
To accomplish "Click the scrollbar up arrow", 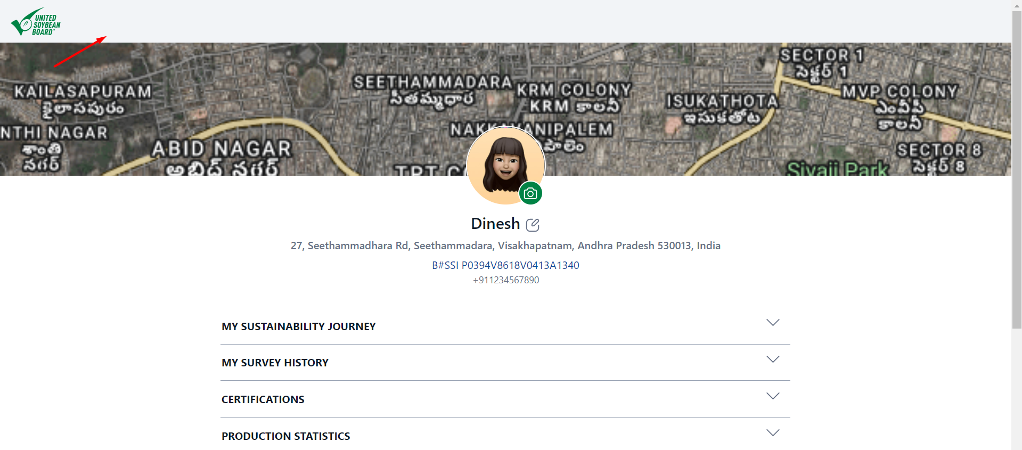I will [1017, 4].
